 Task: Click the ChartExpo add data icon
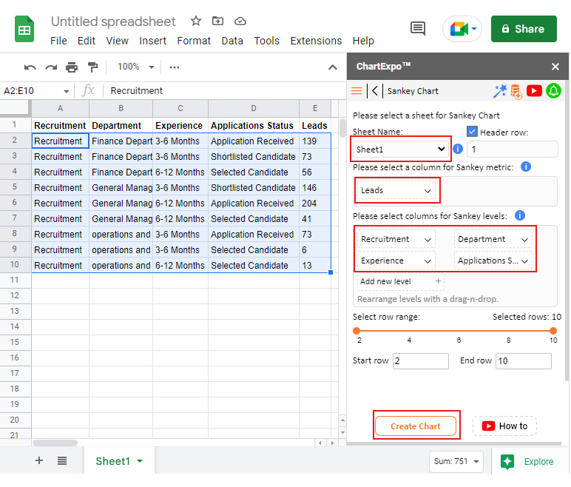(x=516, y=92)
